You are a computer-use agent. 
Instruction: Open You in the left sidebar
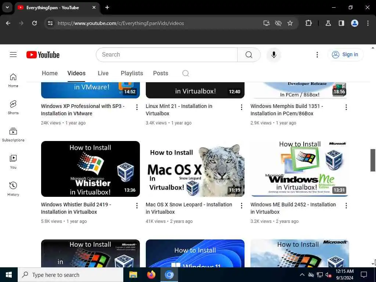(x=13, y=162)
